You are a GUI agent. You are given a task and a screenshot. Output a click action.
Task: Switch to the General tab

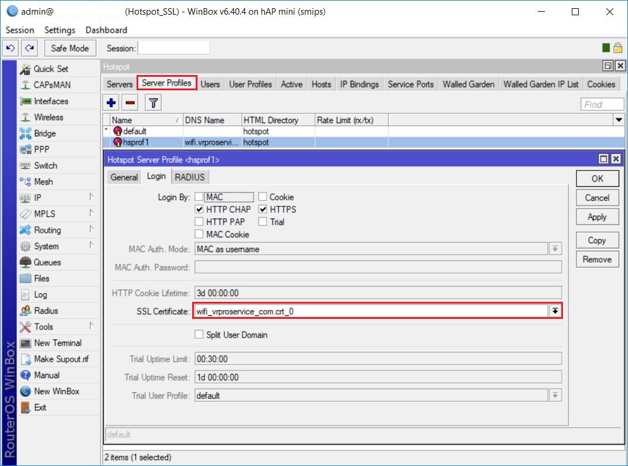[x=124, y=177]
